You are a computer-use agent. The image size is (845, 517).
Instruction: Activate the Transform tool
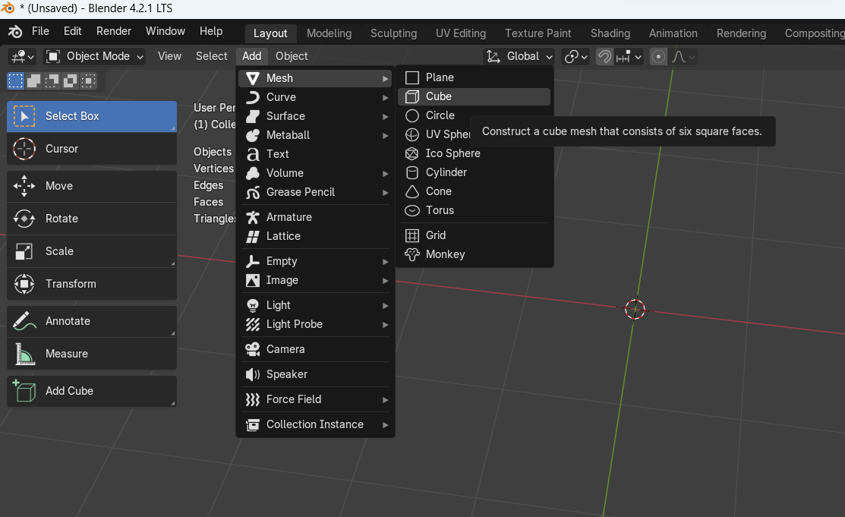tap(92, 284)
